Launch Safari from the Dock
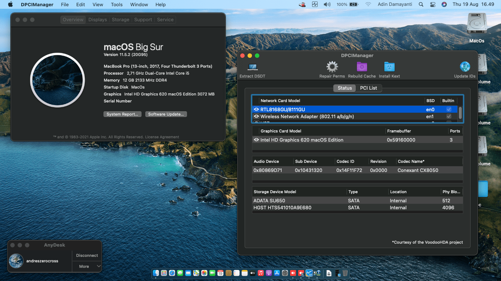 pos(172,273)
